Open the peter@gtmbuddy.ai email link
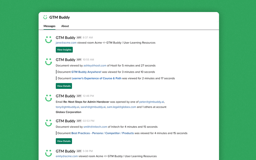The height and width of the screenshot is (160, 256). (152, 102)
